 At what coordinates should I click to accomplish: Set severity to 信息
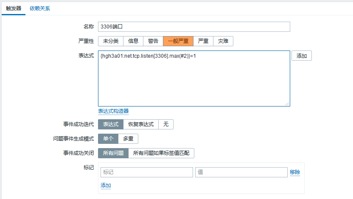click(x=133, y=41)
